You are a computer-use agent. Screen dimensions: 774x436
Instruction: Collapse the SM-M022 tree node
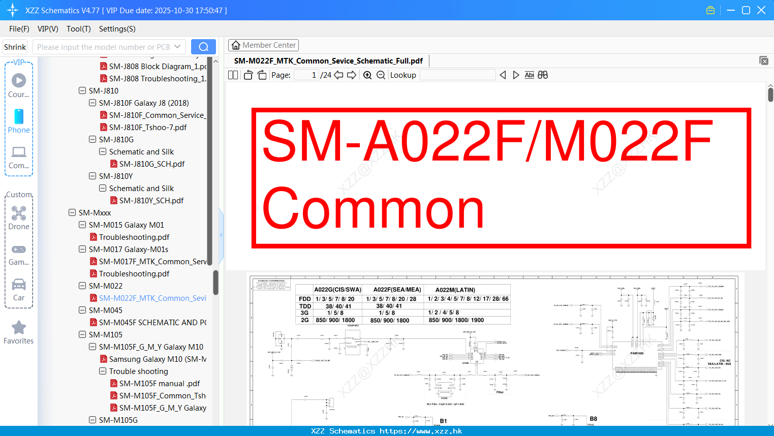click(x=82, y=286)
